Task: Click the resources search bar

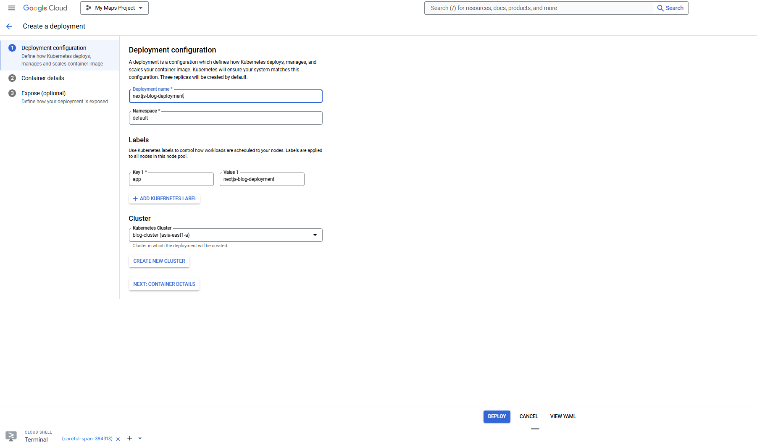Action: pyautogui.click(x=538, y=8)
